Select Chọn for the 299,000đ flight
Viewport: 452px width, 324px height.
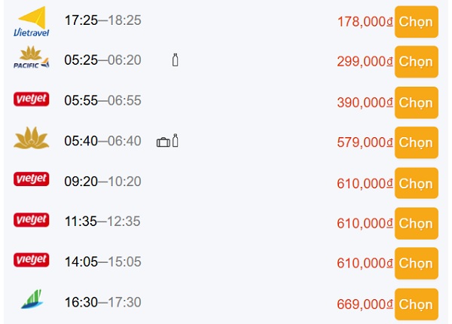417,62
